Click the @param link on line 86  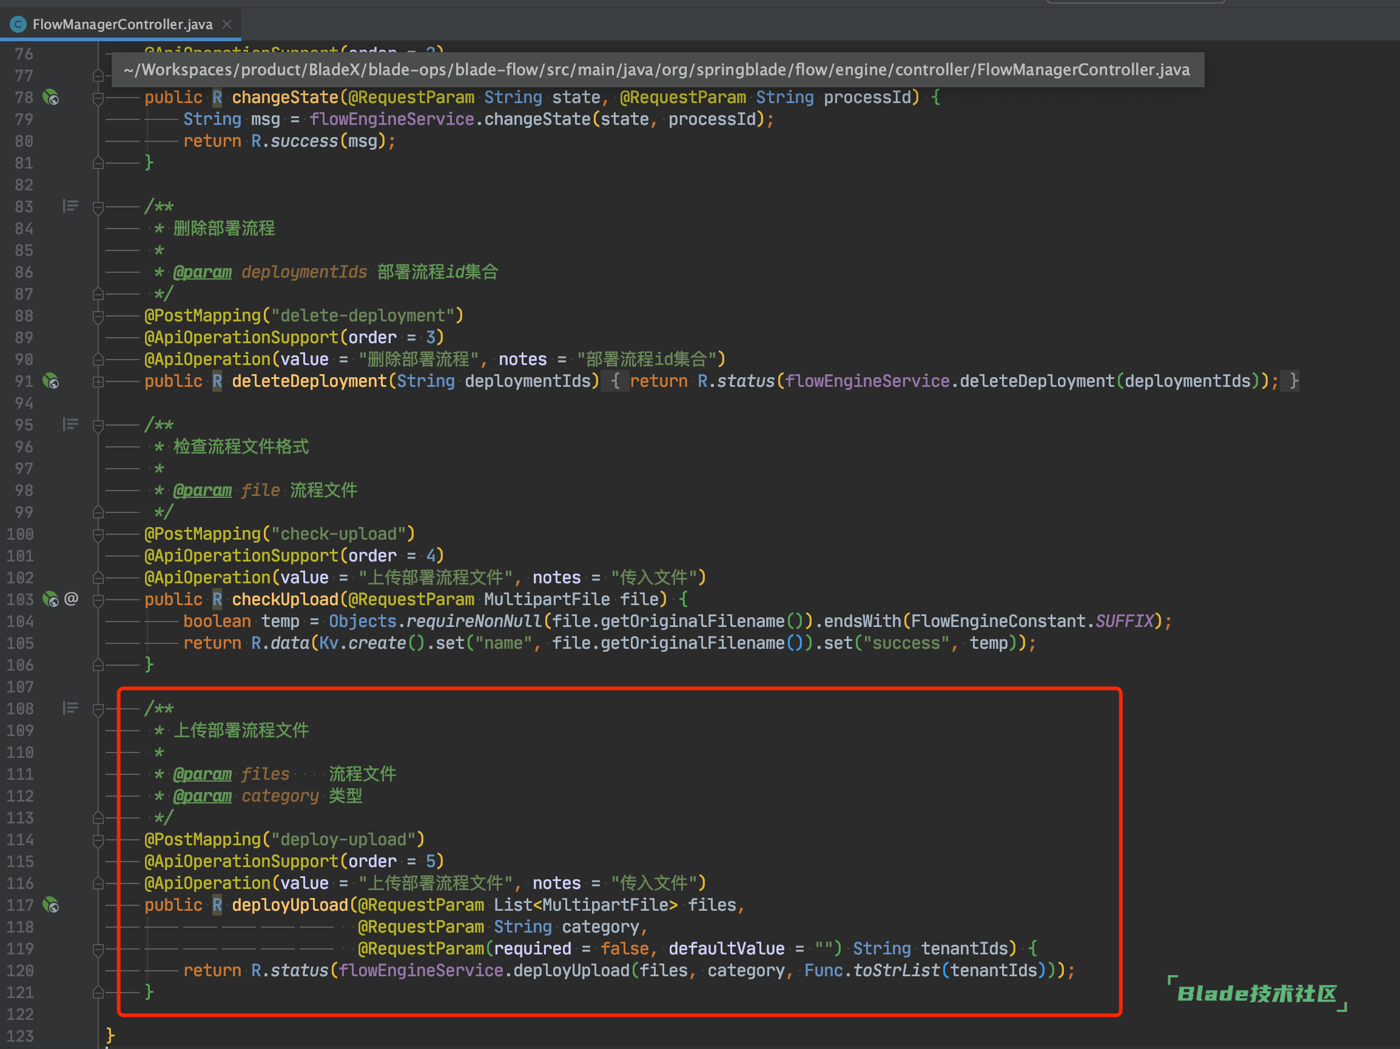(x=203, y=272)
